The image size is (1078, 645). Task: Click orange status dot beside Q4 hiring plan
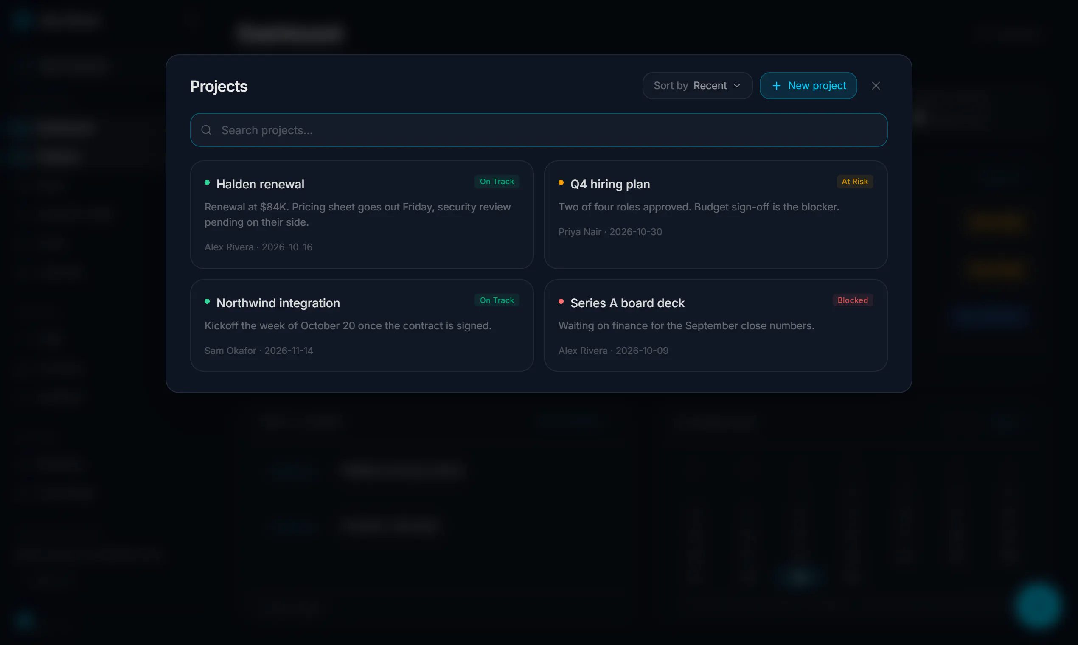(x=561, y=182)
